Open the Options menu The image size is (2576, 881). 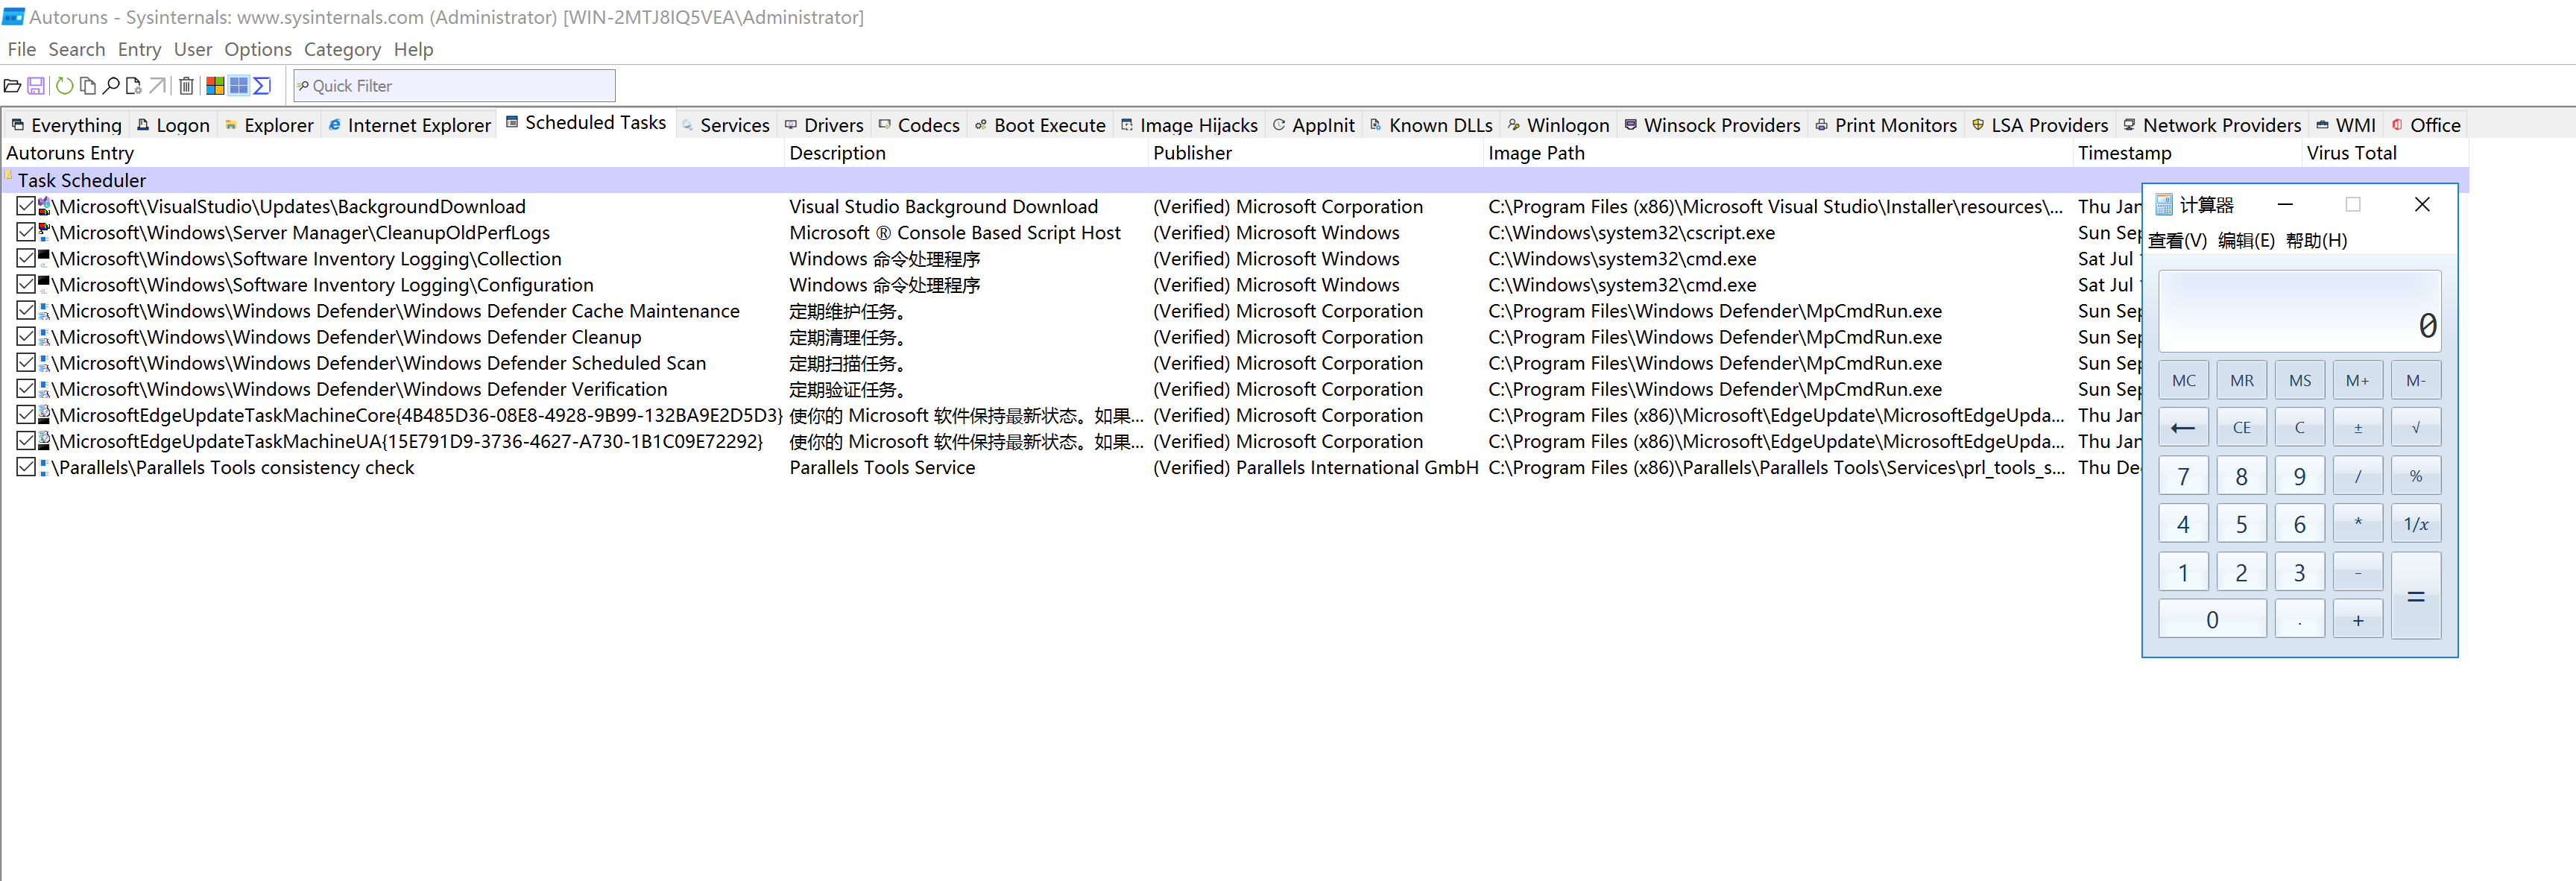click(x=257, y=49)
